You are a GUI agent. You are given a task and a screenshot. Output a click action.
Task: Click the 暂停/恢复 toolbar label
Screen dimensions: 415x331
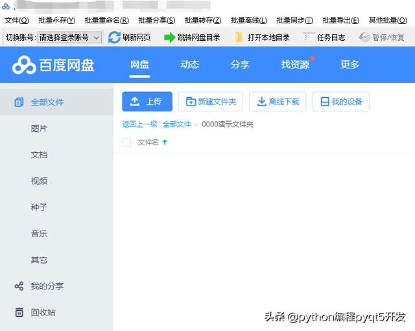[x=388, y=38]
